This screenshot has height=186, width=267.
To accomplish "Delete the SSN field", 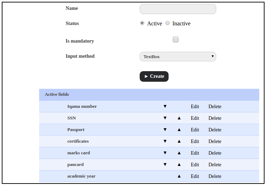I will (215, 118).
